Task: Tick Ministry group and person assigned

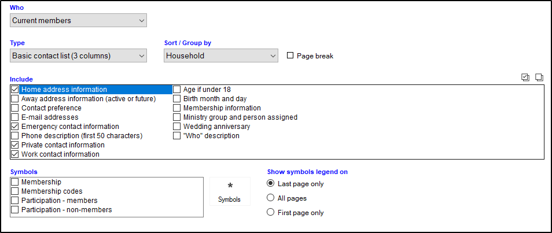Action: point(177,117)
